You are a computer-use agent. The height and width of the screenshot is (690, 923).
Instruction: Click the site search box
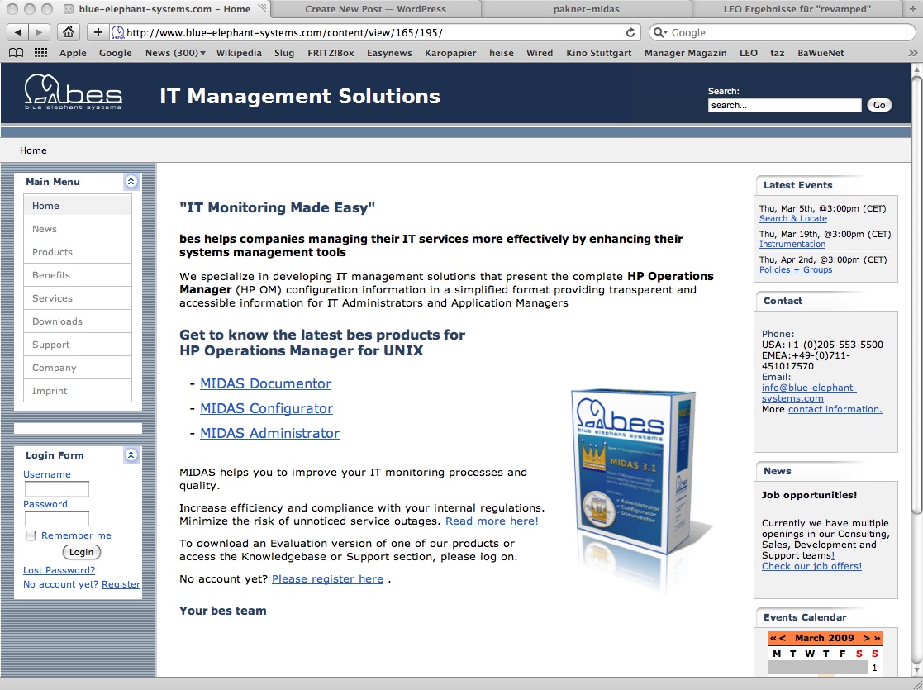pos(785,105)
